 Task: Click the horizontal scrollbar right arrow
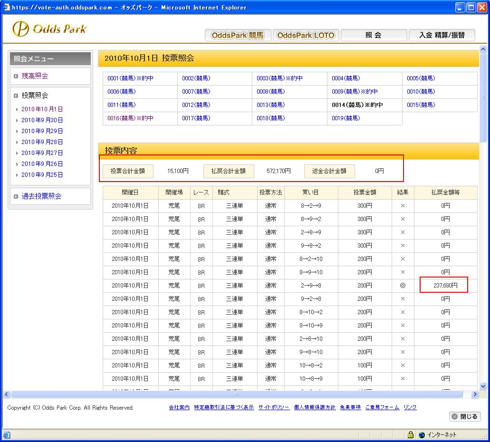coord(474,394)
